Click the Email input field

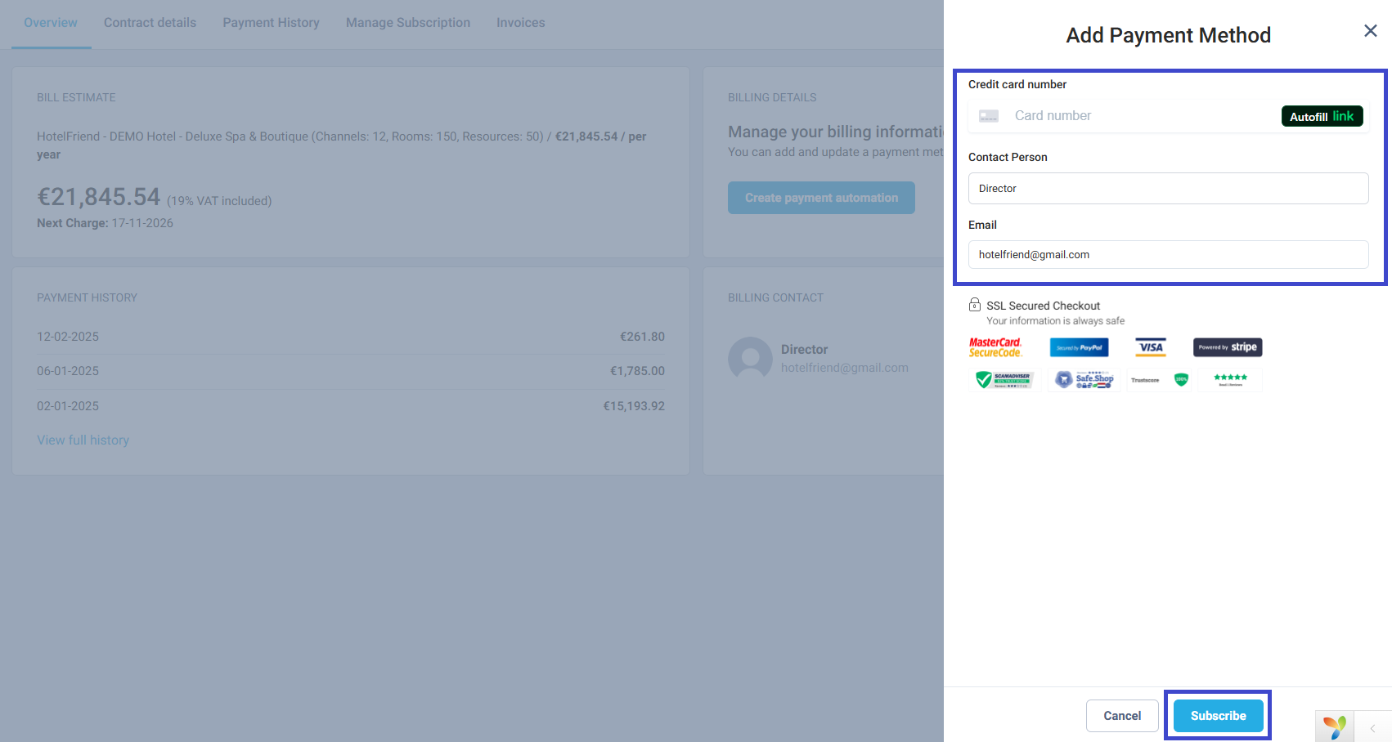[x=1168, y=255]
